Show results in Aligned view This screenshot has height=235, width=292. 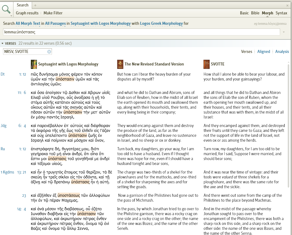coord(264,52)
